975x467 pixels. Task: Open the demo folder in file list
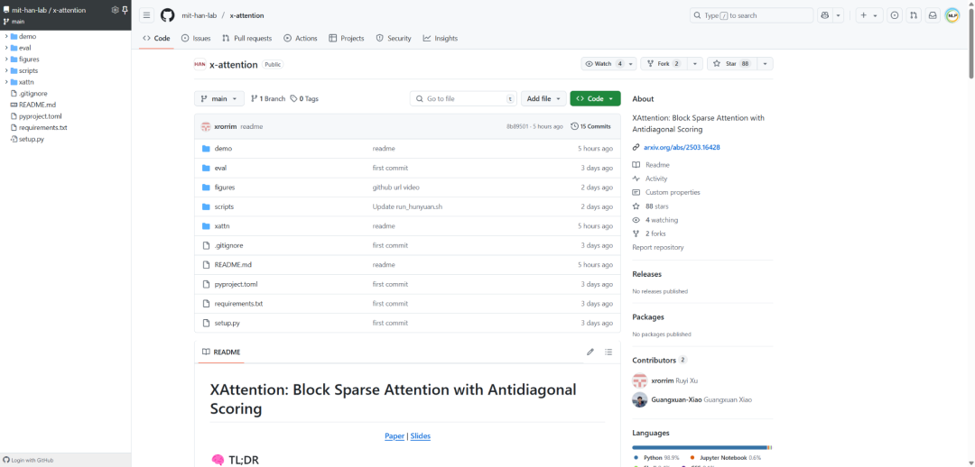(x=223, y=149)
